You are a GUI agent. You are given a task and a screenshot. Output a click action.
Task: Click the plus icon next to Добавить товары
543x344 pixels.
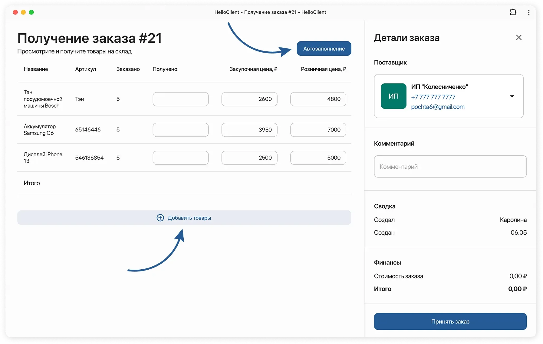point(160,218)
